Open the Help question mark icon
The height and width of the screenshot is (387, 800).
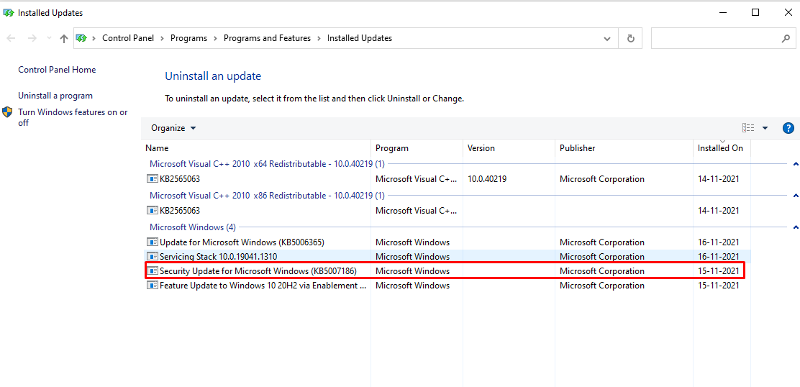coord(788,128)
